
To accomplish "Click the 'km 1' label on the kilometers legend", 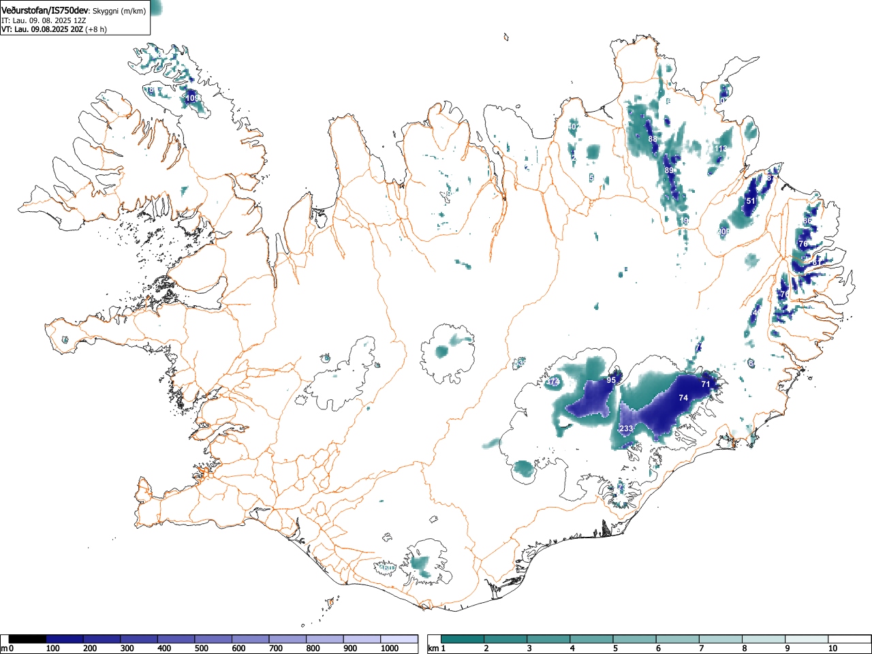I will tap(436, 649).
